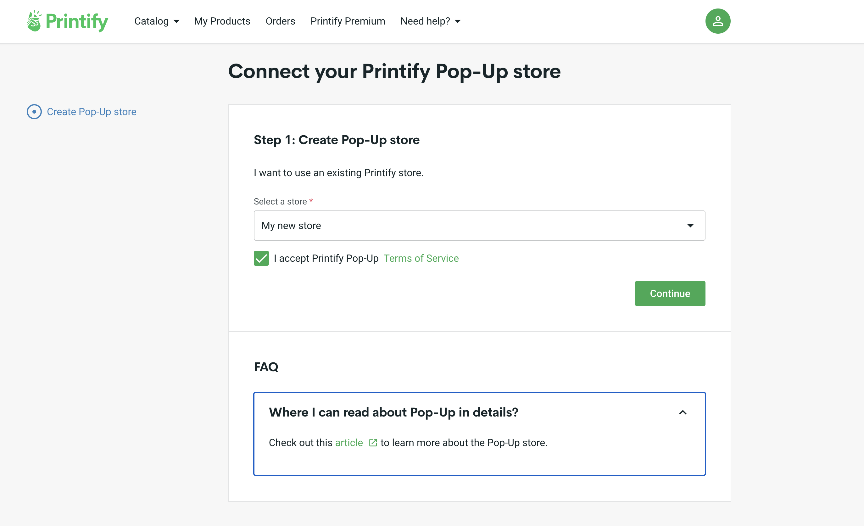Viewport: 864px width, 526px height.
Task: Click the Continue button
Action: [x=670, y=293]
